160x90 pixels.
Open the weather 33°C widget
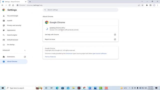[124, 88]
